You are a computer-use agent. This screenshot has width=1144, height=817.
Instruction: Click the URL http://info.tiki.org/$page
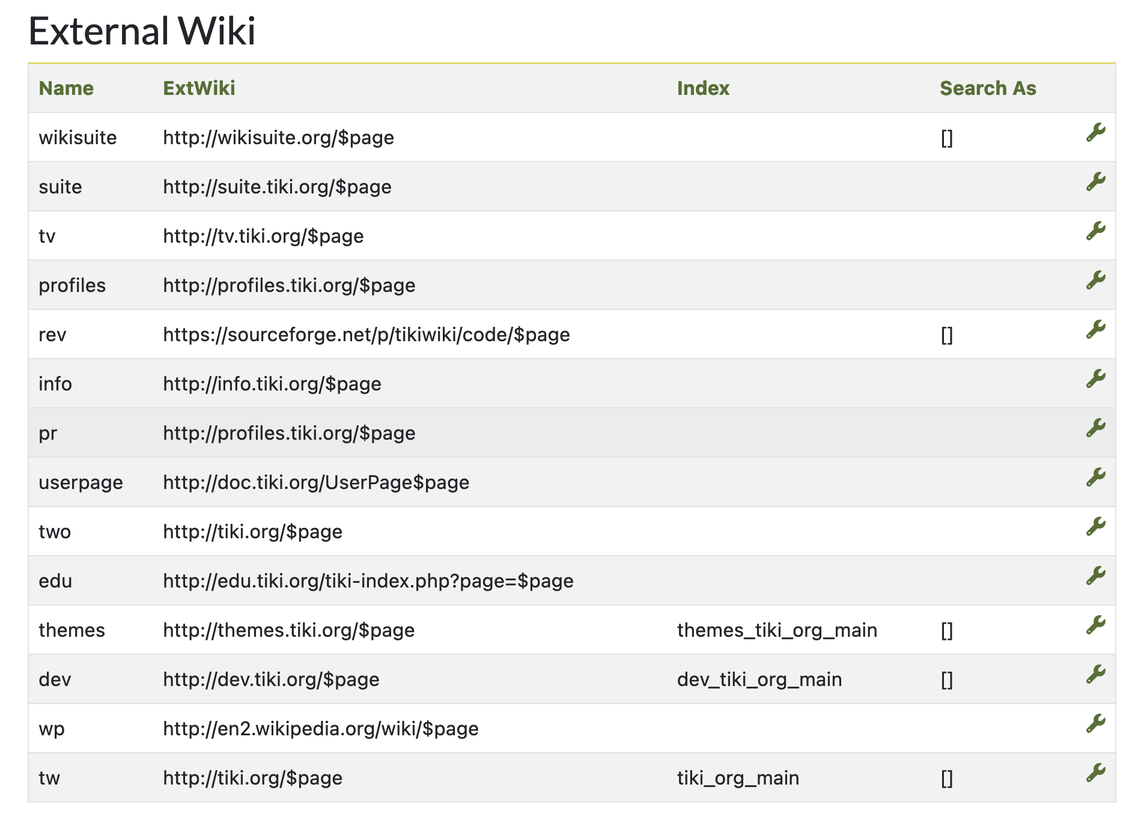point(272,384)
